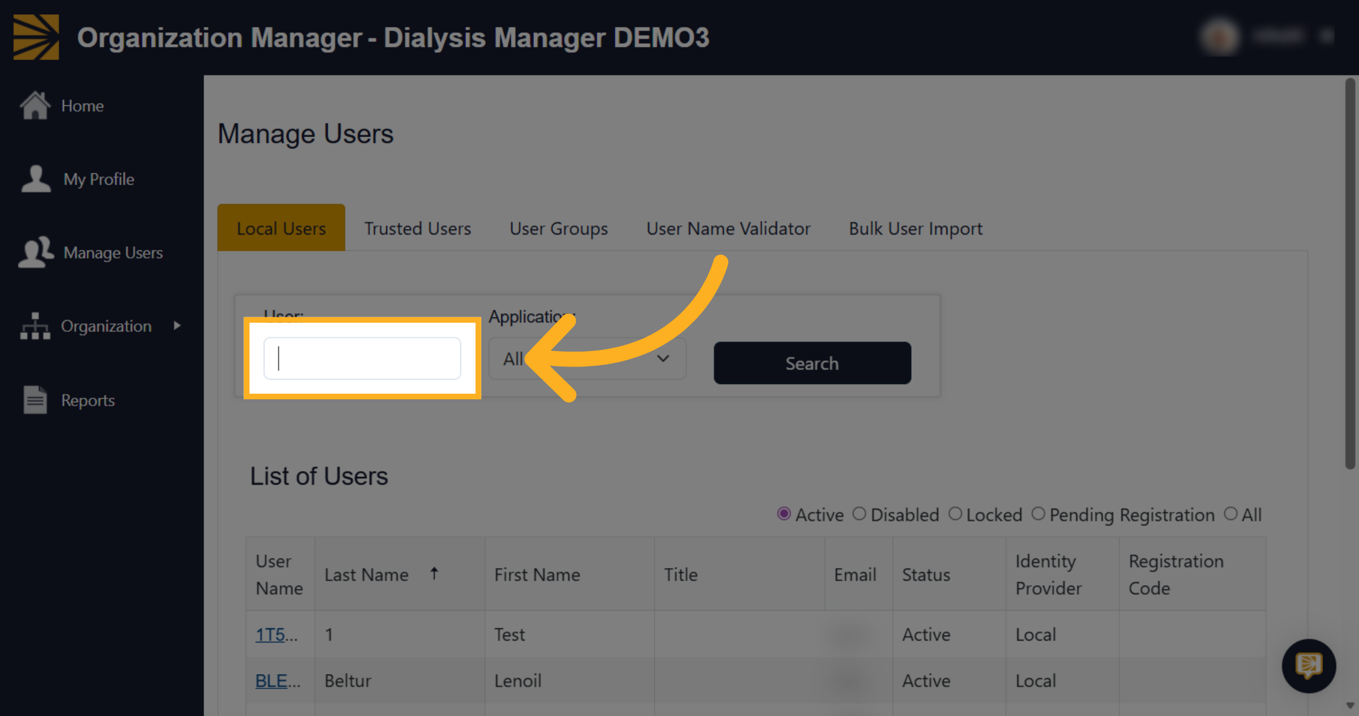The width and height of the screenshot is (1359, 716).
Task: Select the Active radio button
Action: [x=784, y=514]
